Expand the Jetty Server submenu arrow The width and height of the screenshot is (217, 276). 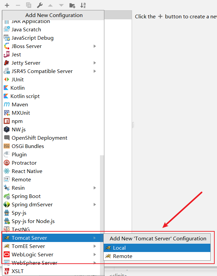[x=95, y=63]
